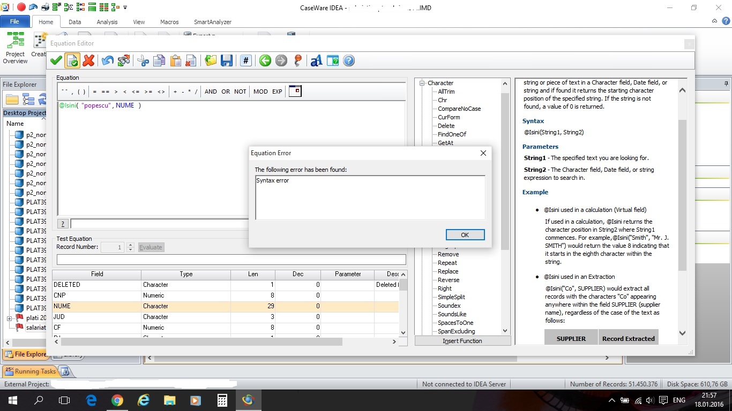The width and height of the screenshot is (732, 411).
Task: Click the AND operator button
Action: point(211,92)
